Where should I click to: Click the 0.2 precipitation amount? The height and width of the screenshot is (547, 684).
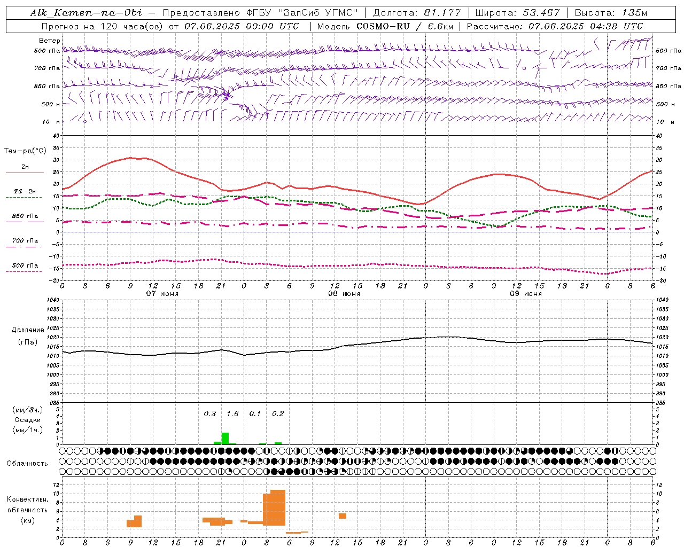point(278,414)
